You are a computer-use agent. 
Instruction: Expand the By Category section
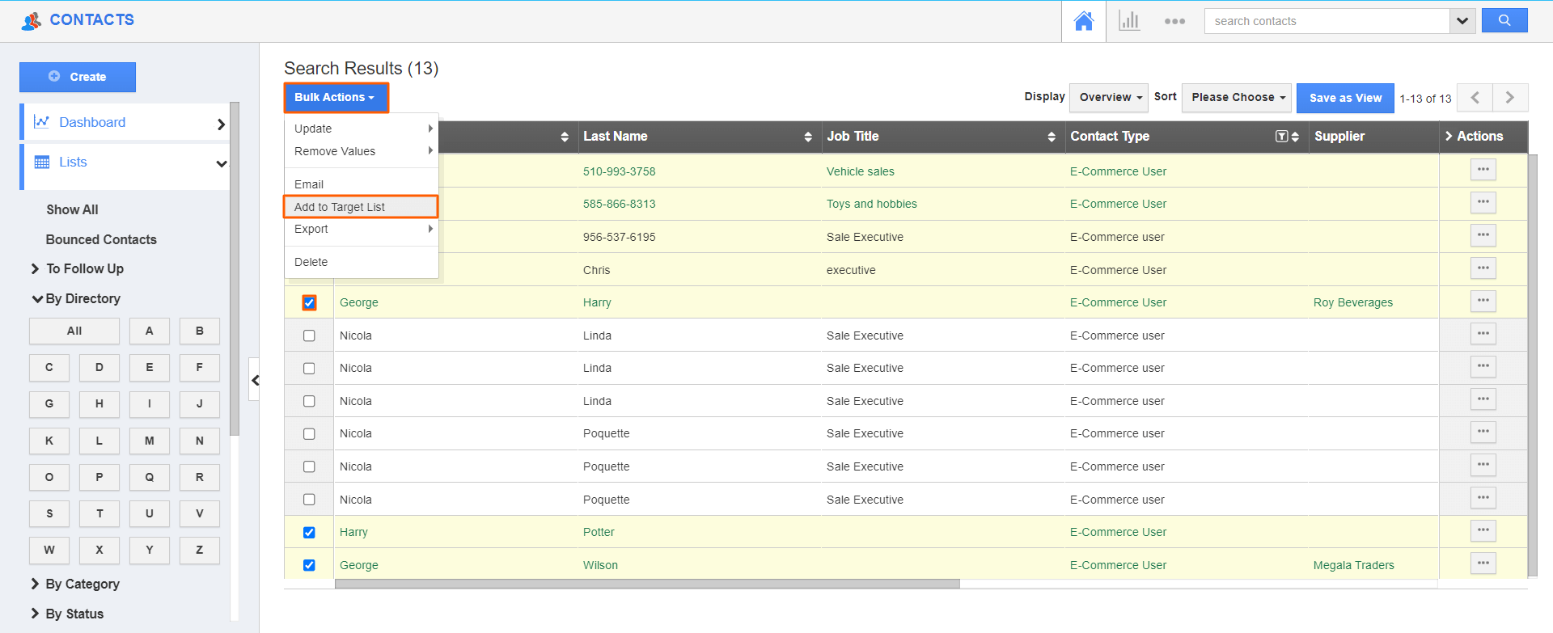click(82, 584)
